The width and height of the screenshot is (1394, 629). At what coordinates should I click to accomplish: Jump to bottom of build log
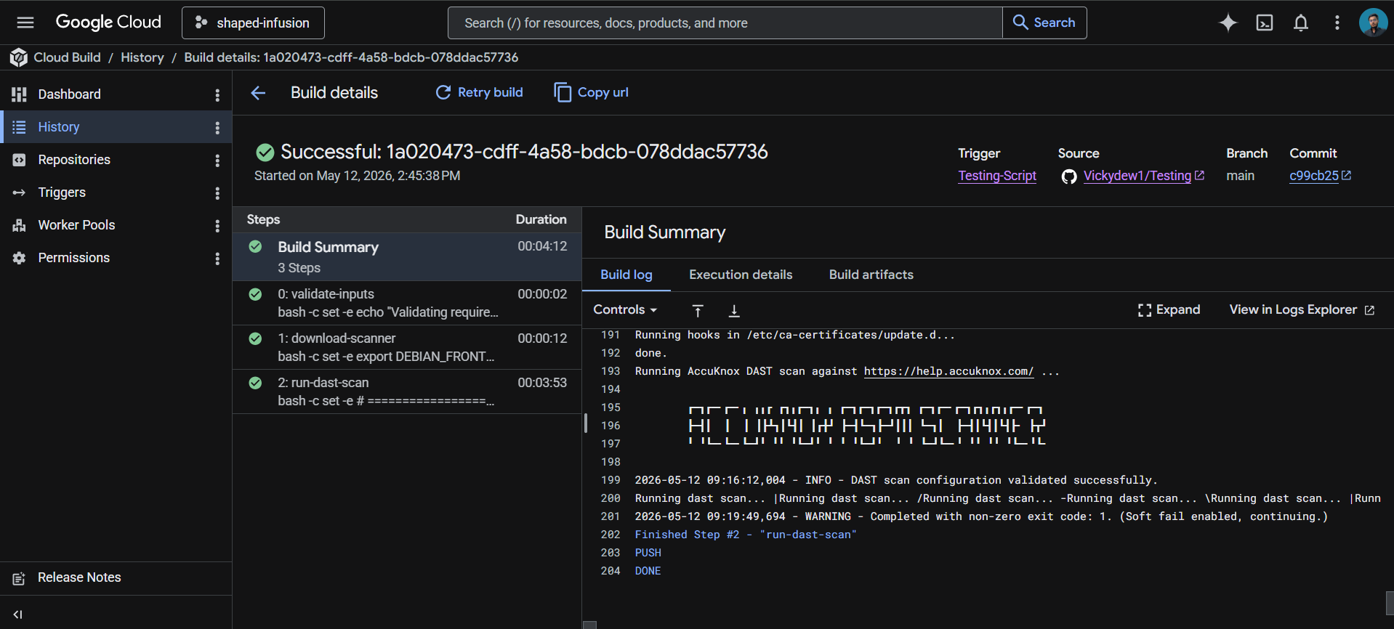[x=734, y=311]
